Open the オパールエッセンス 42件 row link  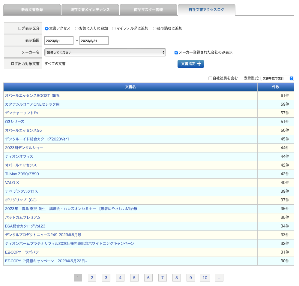click(21, 165)
